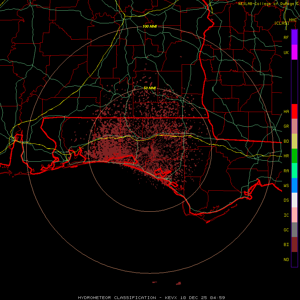300x300 pixels.
Task: Click the 'HYDROMETEOR CLASSIFICATION' title text
Action: [117, 298]
